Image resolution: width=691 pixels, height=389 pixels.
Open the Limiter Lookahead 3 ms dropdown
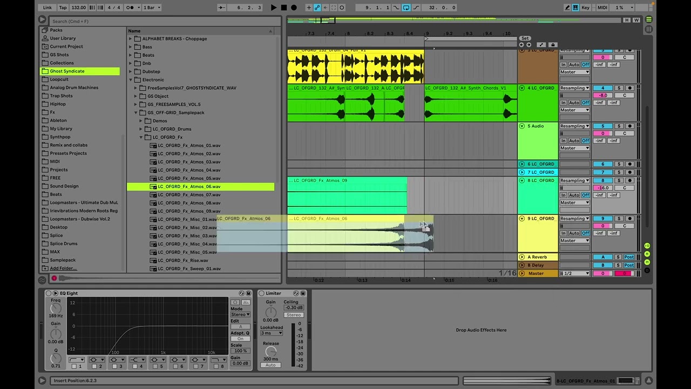(x=272, y=333)
